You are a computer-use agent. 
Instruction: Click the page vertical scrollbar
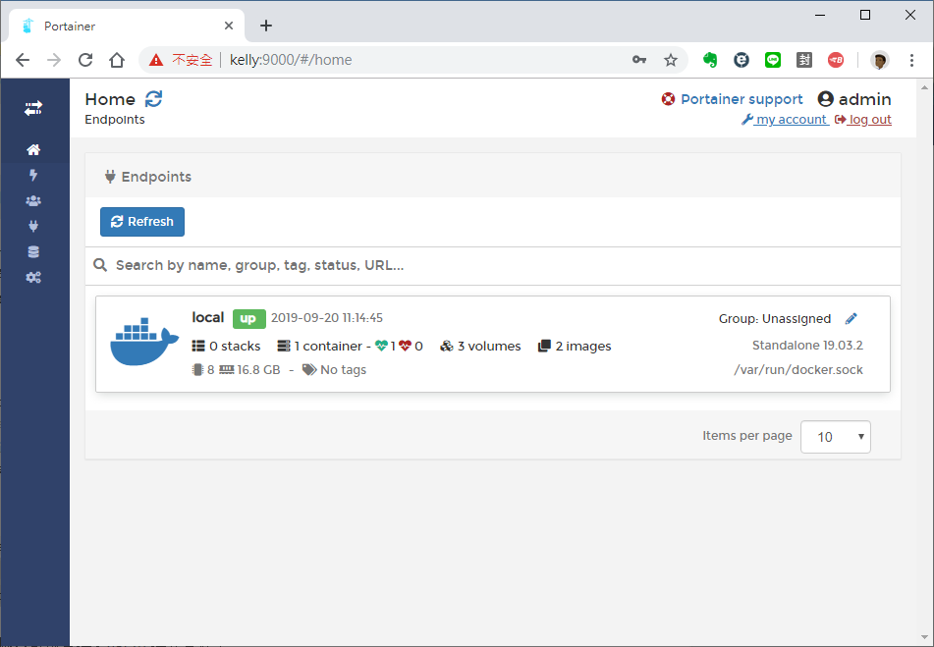924,362
